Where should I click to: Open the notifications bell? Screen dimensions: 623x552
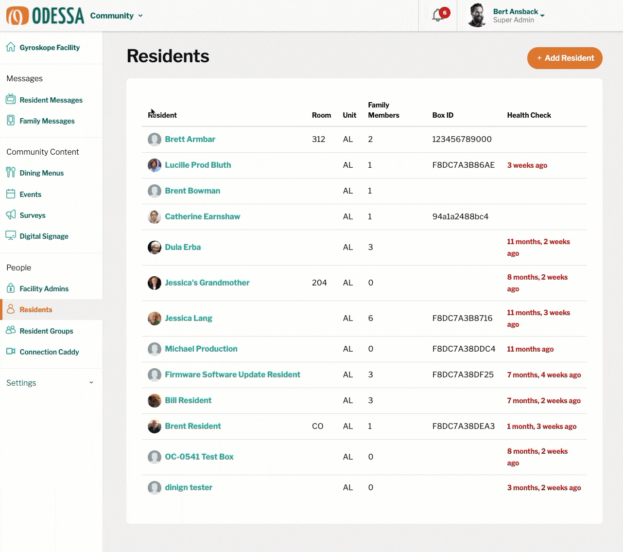click(x=438, y=15)
